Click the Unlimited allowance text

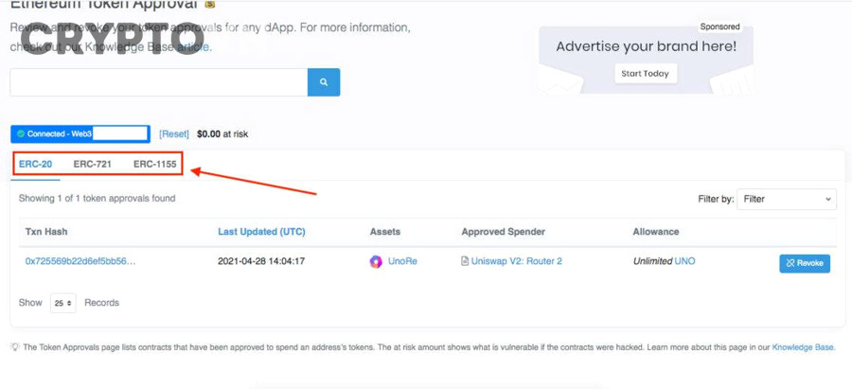coord(652,261)
